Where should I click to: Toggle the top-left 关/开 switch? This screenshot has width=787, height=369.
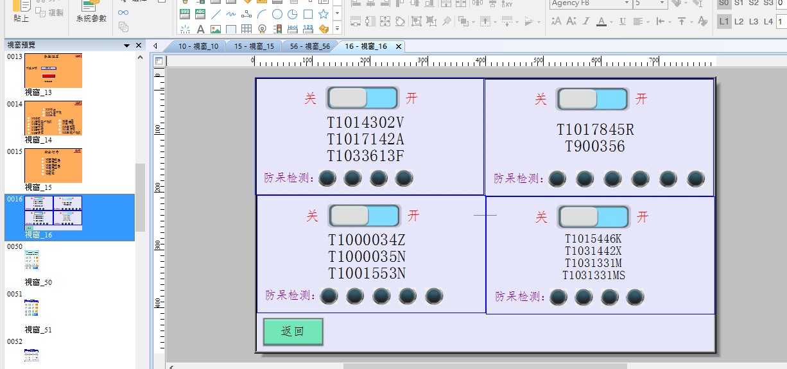pos(363,98)
